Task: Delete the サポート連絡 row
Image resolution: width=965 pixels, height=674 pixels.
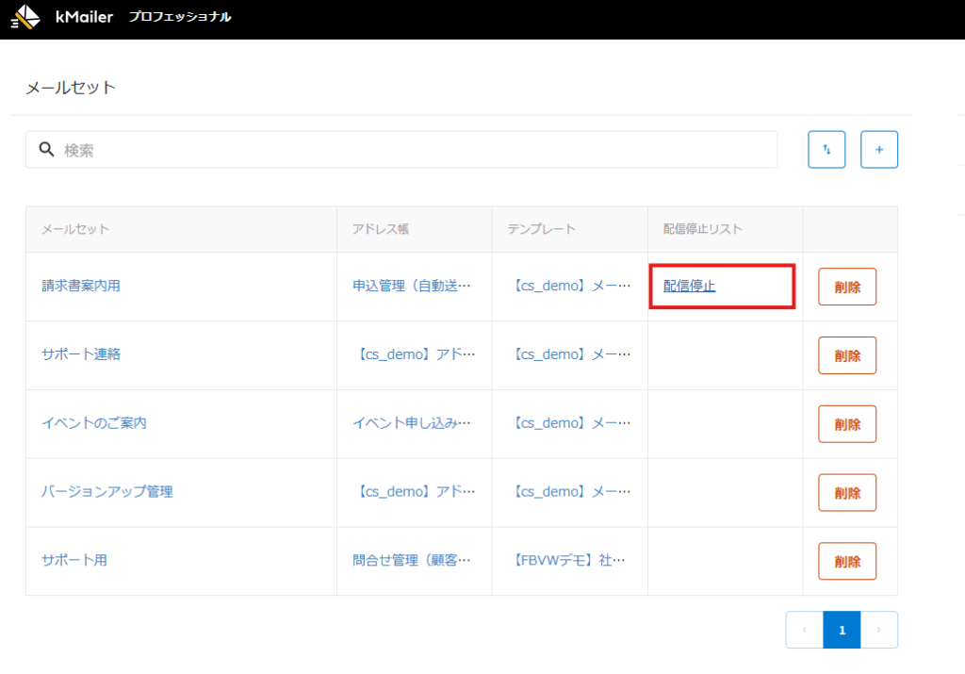Action: [x=847, y=355]
